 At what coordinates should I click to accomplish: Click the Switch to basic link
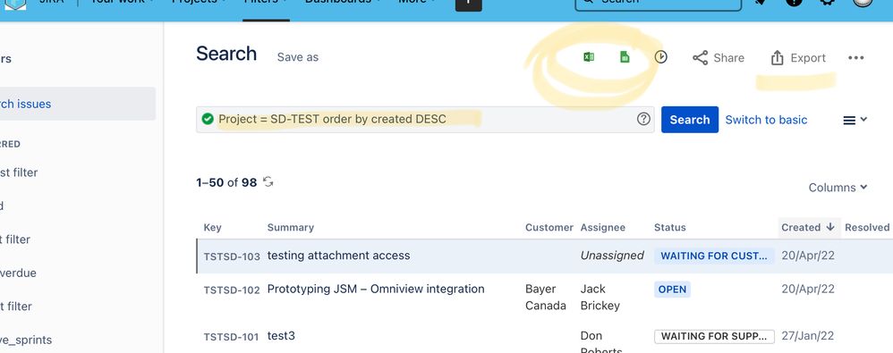(766, 120)
